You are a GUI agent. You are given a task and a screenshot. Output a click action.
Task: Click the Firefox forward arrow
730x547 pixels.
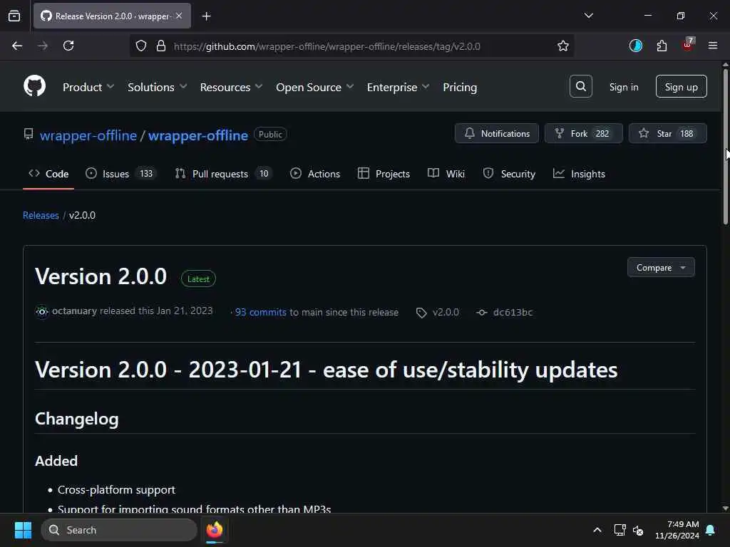tap(43, 46)
